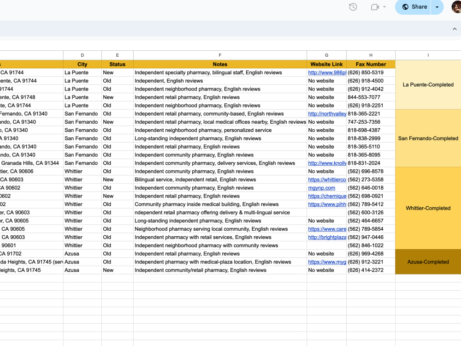Select note 'Independent neighborhood pharmacy with community reviews'
This screenshot has width=461, height=346.
(x=220, y=245)
